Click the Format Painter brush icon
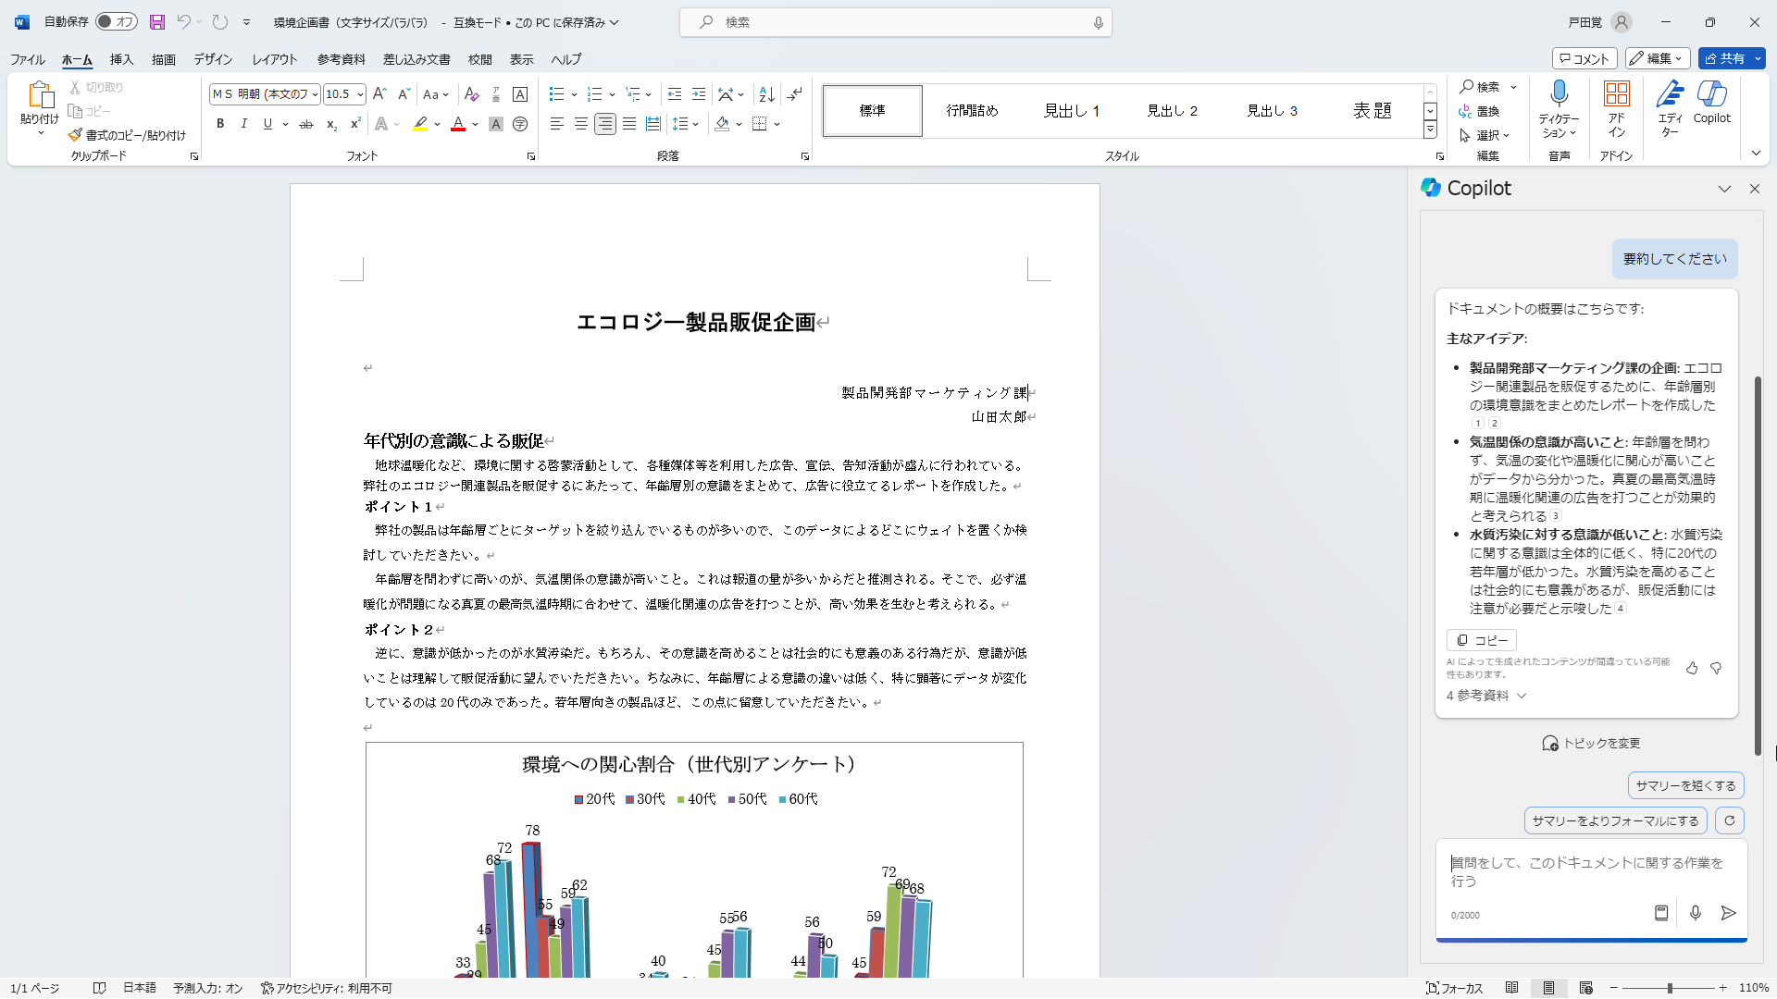This screenshot has width=1777, height=999. pyautogui.click(x=75, y=135)
